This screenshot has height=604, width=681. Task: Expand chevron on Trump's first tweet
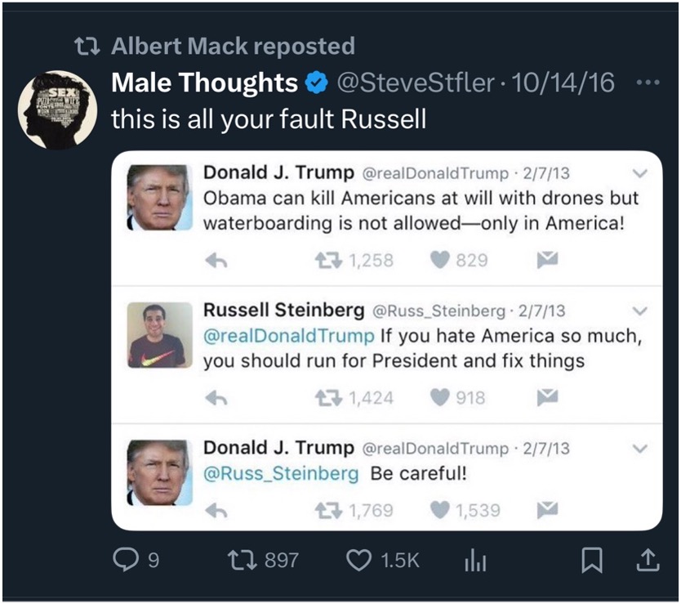[x=640, y=173]
